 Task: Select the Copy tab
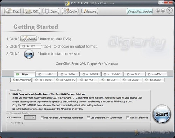[x=24, y=74]
